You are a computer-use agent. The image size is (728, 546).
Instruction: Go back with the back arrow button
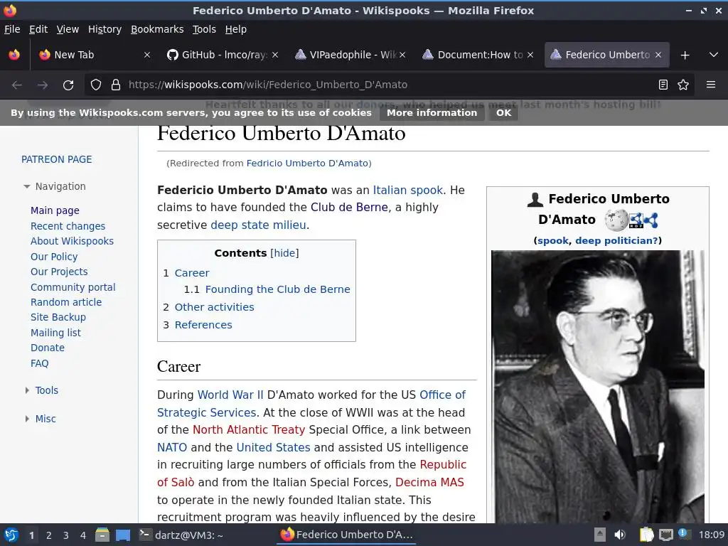click(x=17, y=85)
